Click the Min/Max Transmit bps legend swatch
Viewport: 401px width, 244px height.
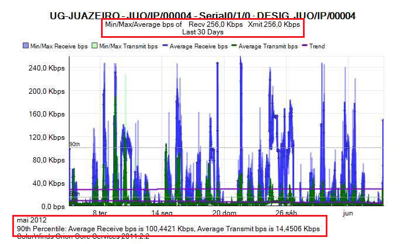coord(95,46)
